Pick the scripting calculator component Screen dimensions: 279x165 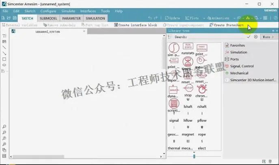click(x=174, y=105)
